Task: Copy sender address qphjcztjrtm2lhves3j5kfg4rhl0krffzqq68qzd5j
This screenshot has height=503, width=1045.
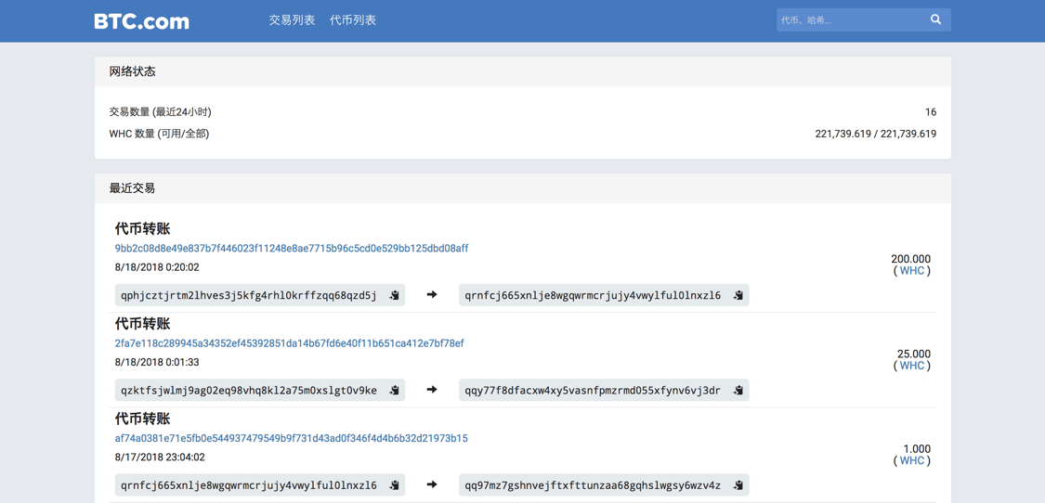Action: click(x=395, y=295)
